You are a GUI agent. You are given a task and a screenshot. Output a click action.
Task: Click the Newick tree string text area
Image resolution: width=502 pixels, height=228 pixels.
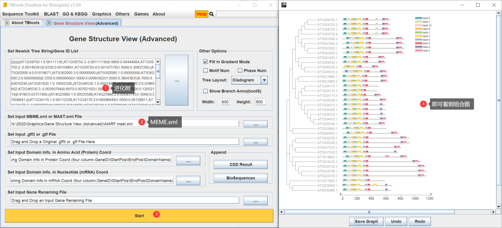point(83,82)
